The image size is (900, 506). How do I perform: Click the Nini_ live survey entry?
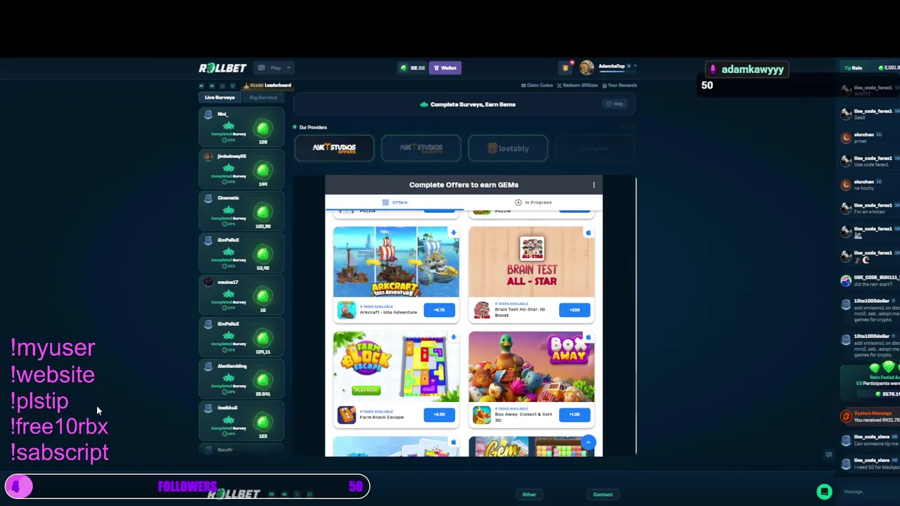241,127
